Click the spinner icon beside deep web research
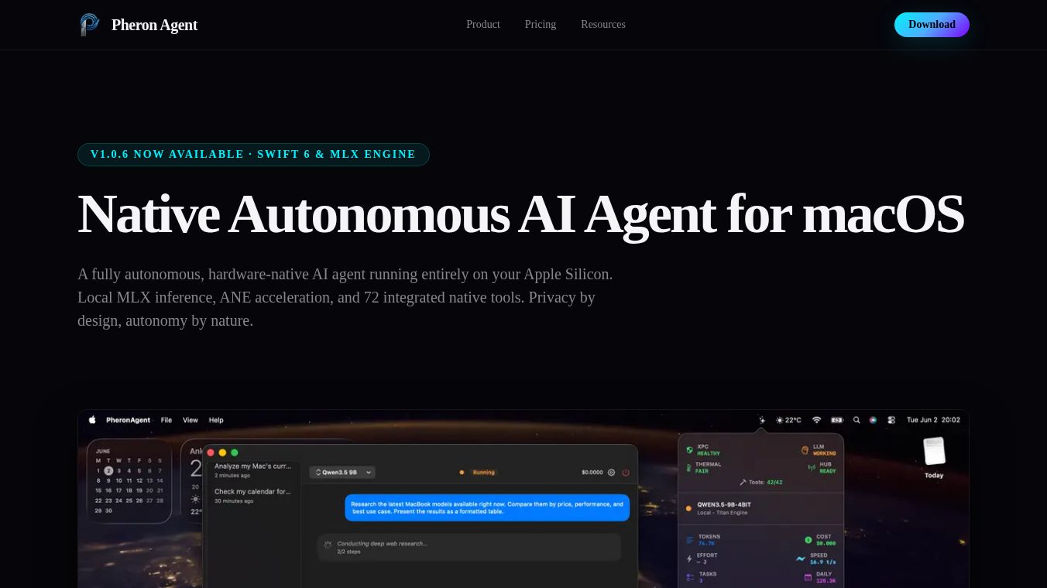 tap(328, 545)
